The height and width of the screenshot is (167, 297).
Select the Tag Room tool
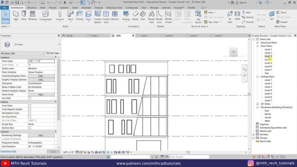(x=198, y=17)
